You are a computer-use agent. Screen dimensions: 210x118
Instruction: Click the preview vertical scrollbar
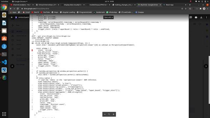coord(209,80)
